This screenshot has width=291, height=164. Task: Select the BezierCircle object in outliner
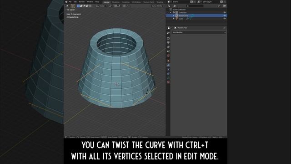pos(183,15)
